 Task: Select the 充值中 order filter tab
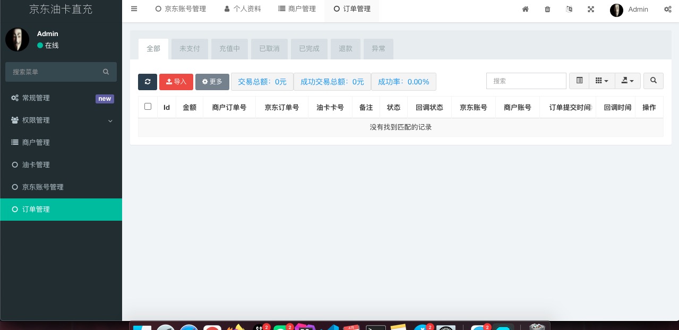pyautogui.click(x=229, y=49)
